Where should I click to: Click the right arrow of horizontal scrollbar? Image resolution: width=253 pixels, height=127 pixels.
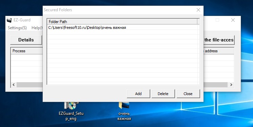tap(231, 85)
